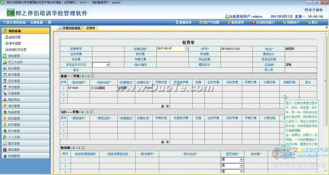Open the 员工与老师 module
329x175 pixels.
tap(25, 62)
